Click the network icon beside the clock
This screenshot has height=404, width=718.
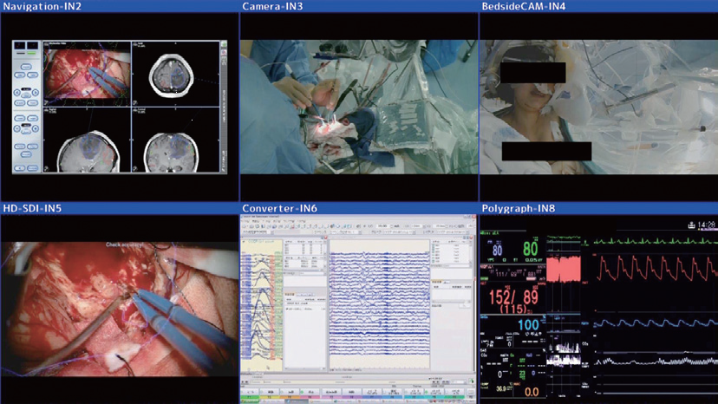pyautogui.click(x=691, y=225)
